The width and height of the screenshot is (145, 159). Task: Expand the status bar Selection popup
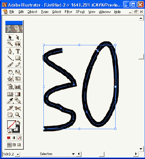coord(73,154)
